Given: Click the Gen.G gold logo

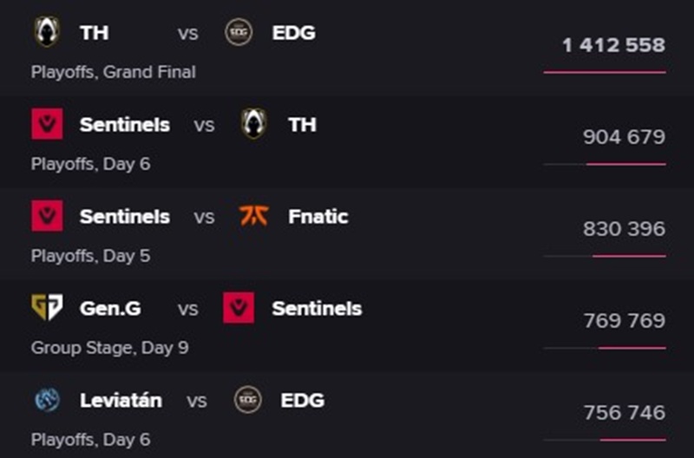Looking at the screenshot, I should coord(47,307).
